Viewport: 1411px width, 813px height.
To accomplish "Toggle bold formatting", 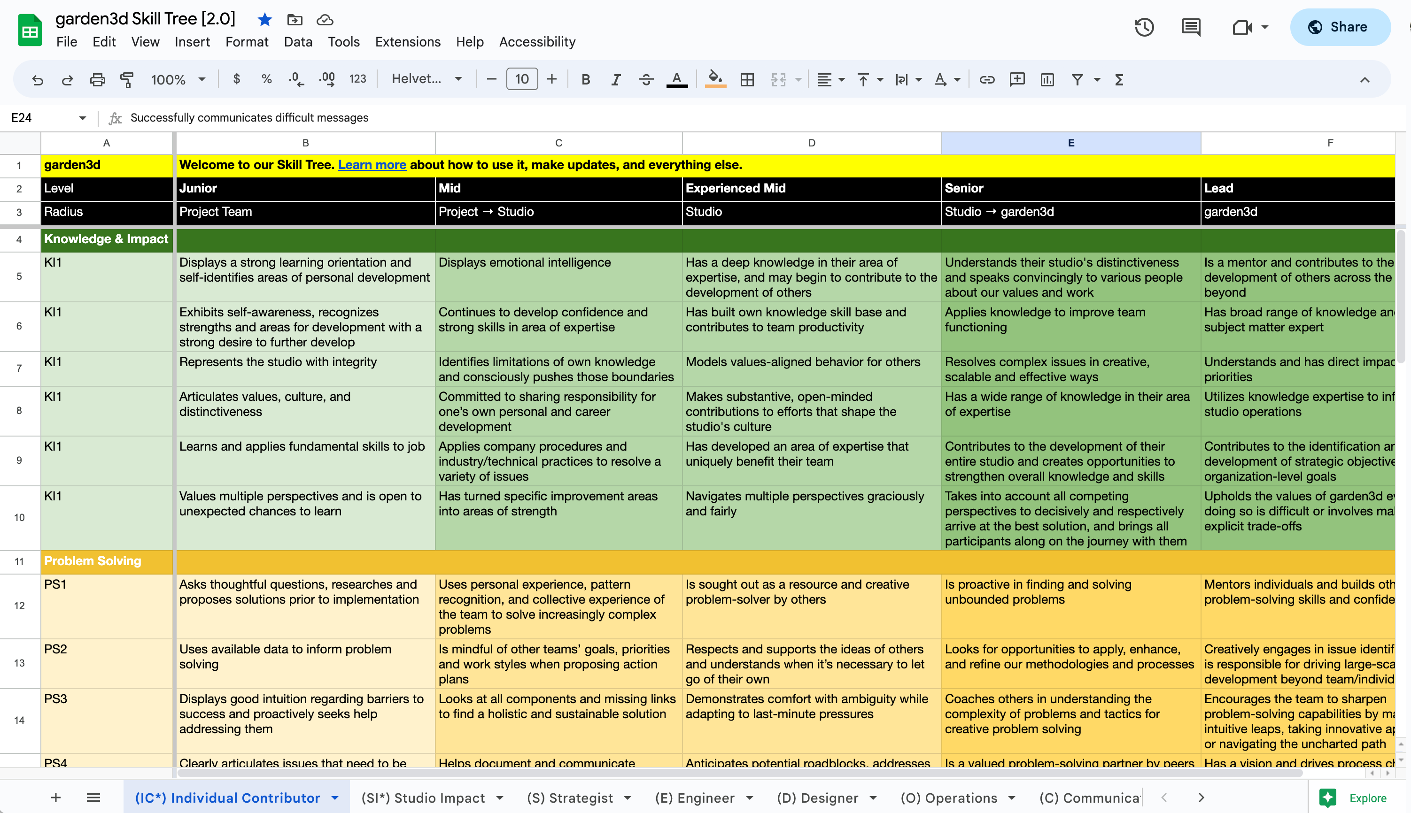I will [585, 80].
